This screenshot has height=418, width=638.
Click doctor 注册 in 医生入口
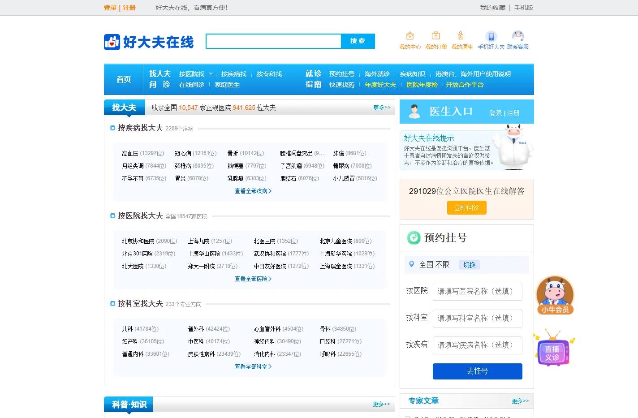pyautogui.click(x=513, y=113)
